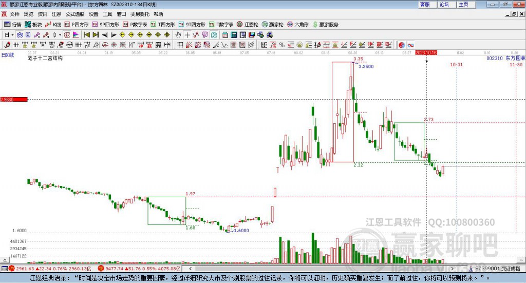Click the status bar grid icon

point(4,269)
